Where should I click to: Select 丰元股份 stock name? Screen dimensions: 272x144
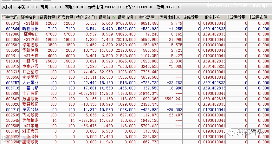(x=30, y=93)
